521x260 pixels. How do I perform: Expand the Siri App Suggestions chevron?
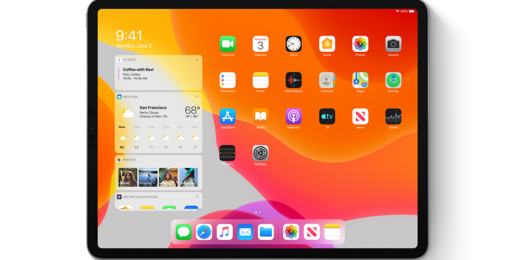197,196
